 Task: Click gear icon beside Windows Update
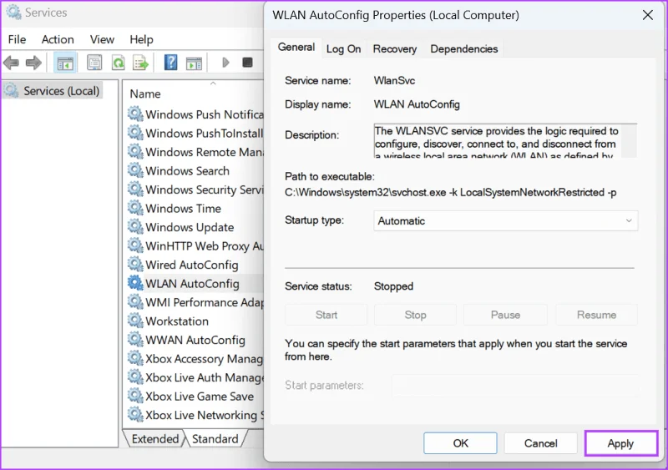pyautogui.click(x=135, y=227)
